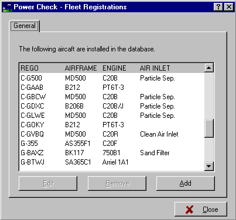236x220 pixels.
Task: Click the greyed-out Remove button
Action: click(117, 183)
